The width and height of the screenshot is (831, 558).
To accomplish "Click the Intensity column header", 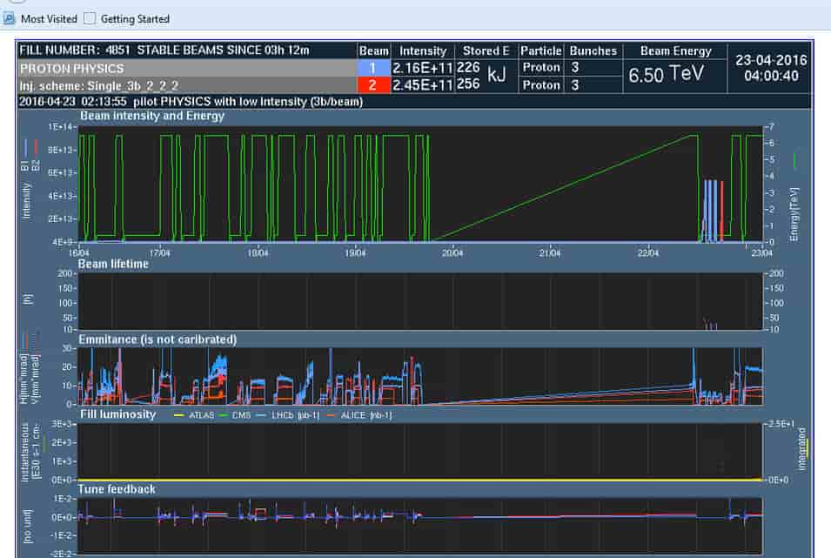I will click(423, 50).
